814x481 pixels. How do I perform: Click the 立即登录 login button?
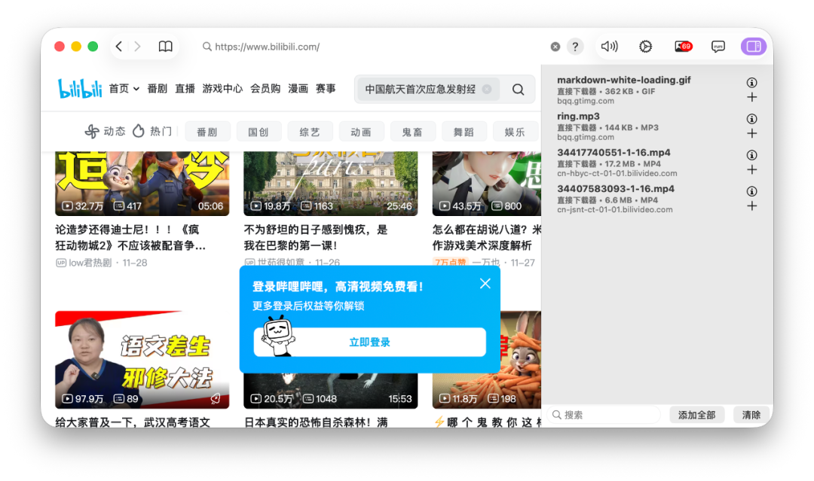coord(370,342)
